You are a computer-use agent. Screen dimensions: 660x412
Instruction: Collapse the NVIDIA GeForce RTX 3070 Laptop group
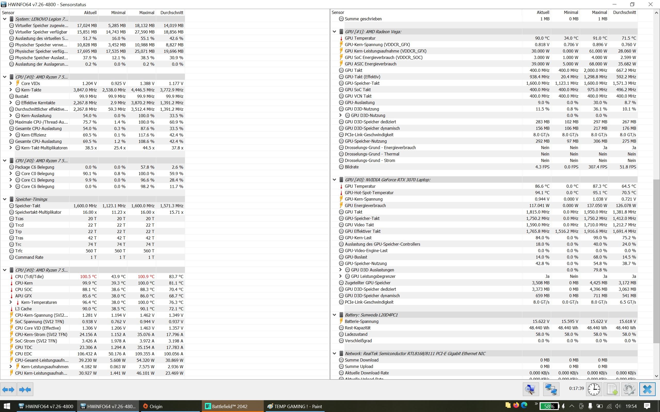point(334,180)
